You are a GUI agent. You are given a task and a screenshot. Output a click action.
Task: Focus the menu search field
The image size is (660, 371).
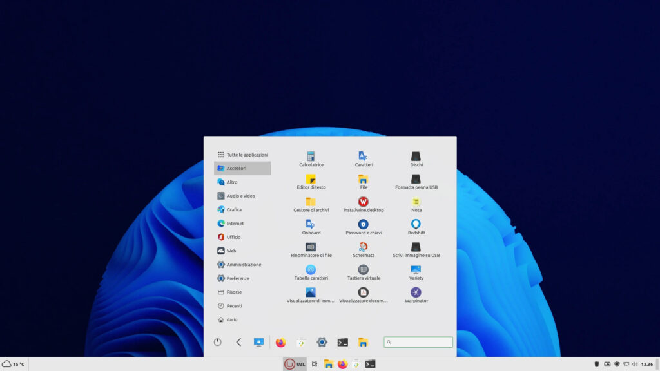pos(418,342)
